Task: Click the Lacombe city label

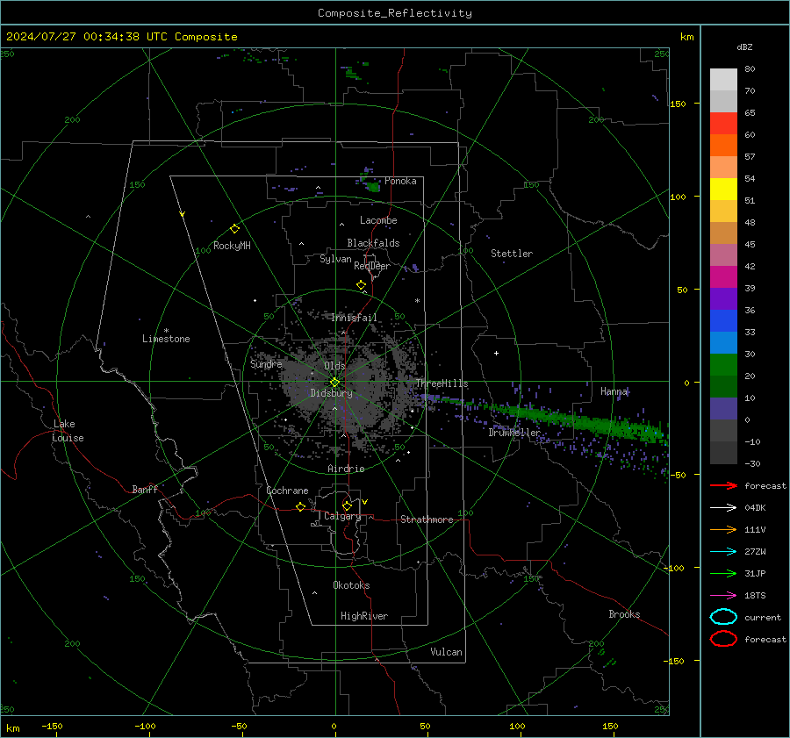Action: [378, 220]
